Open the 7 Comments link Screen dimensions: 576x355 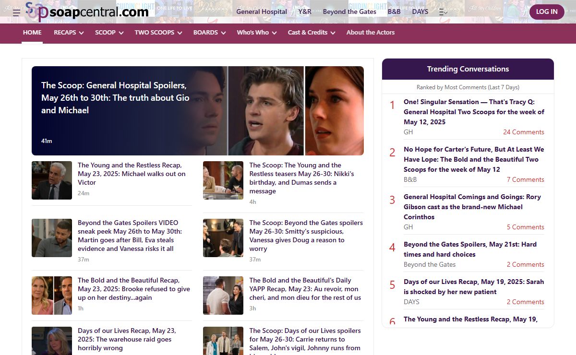click(526, 179)
